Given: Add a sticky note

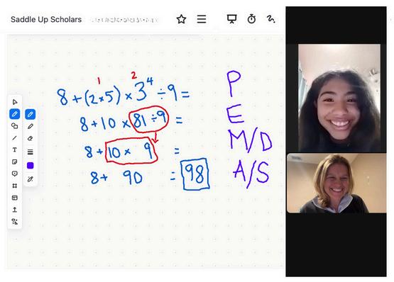Looking at the screenshot, I should pyautogui.click(x=15, y=162).
